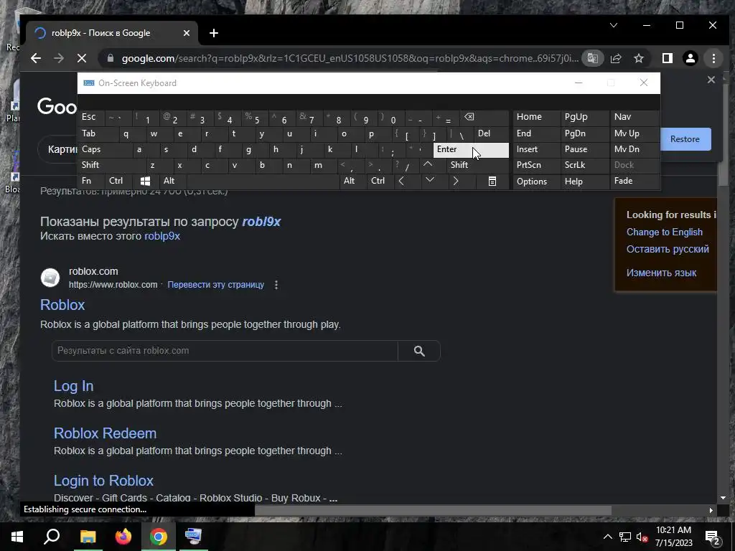Image resolution: width=735 pixels, height=551 pixels.
Task: Click Tab key on keyboard
Action: pyautogui.click(x=98, y=133)
